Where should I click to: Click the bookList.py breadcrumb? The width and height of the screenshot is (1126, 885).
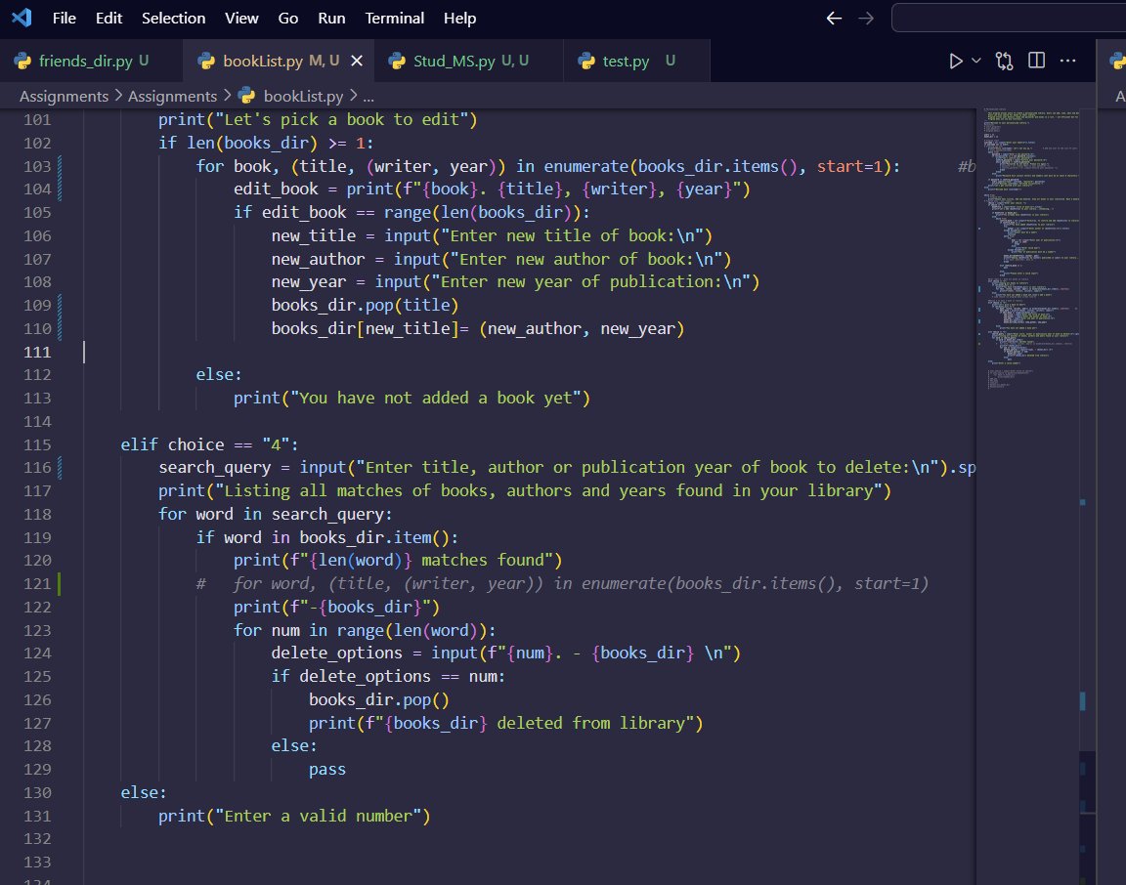[x=303, y=96]
